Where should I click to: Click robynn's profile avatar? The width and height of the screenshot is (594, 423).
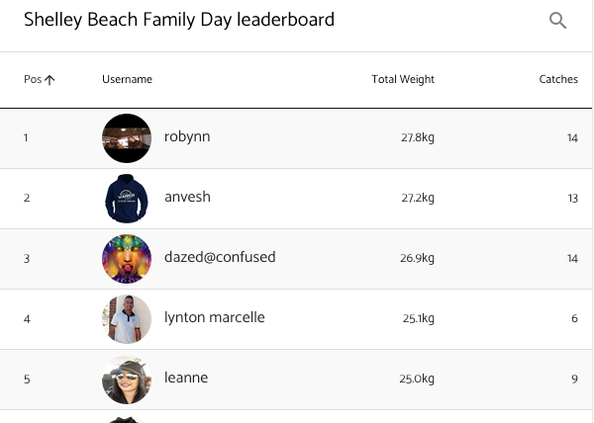point(127,137)
